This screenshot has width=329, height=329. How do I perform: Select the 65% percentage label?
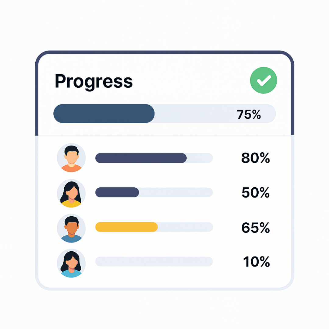[255, 228]
